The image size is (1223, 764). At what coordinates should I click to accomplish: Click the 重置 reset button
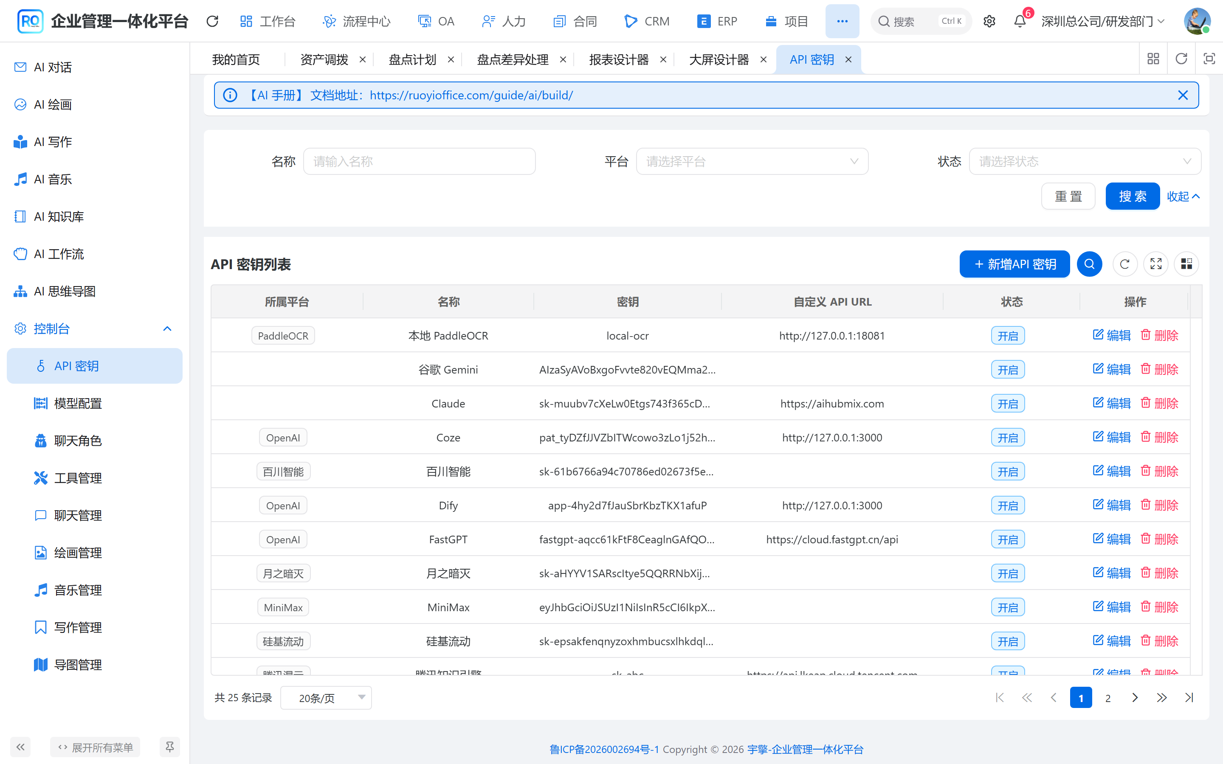pyautogui.click(x=1068, y=196)
